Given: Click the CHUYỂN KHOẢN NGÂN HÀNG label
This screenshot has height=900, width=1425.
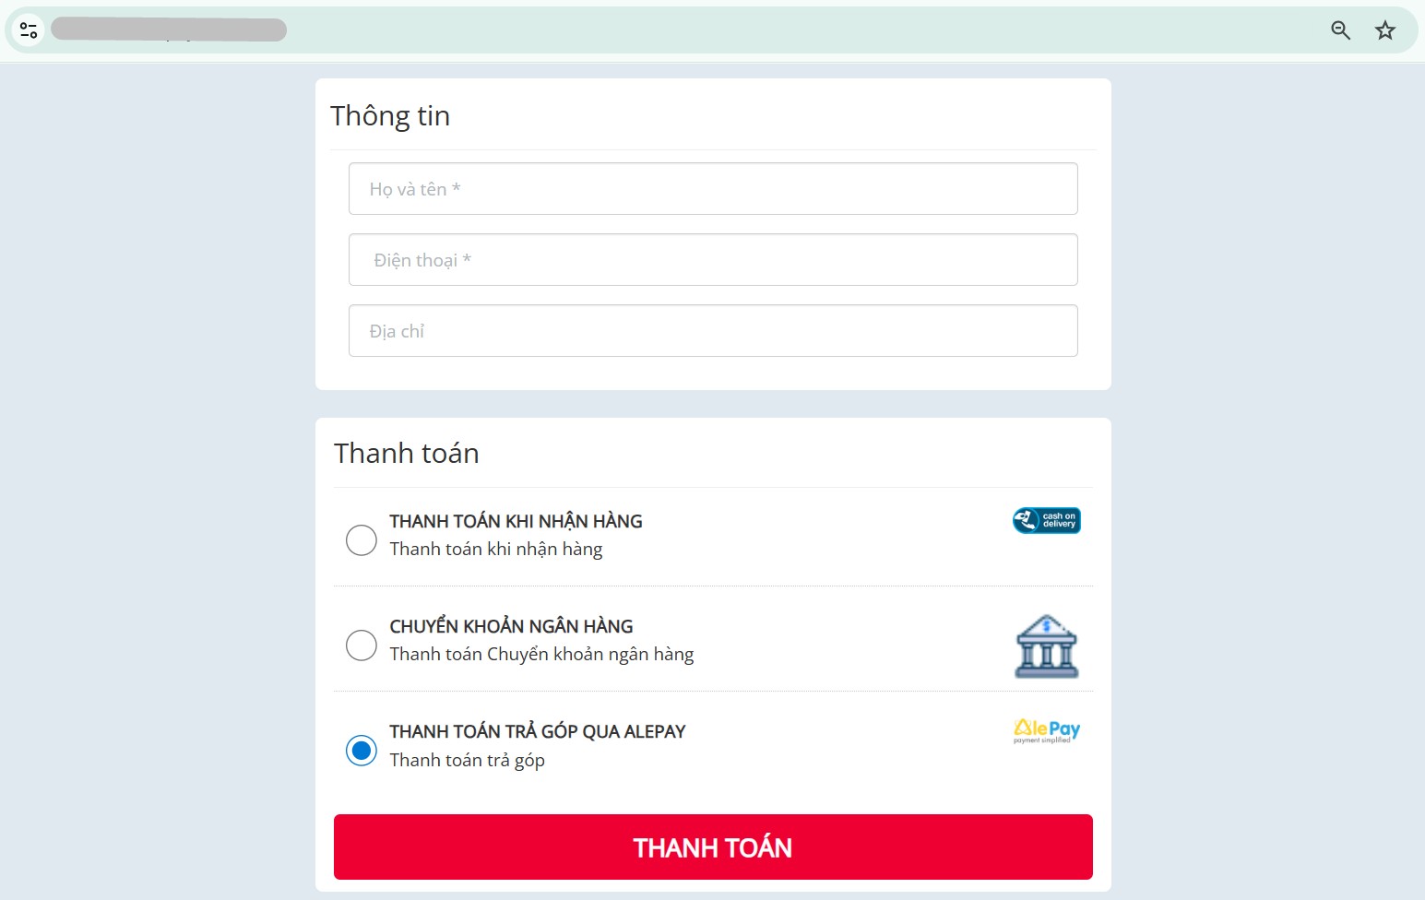Looking at the screenshot, I should (511, 626).
